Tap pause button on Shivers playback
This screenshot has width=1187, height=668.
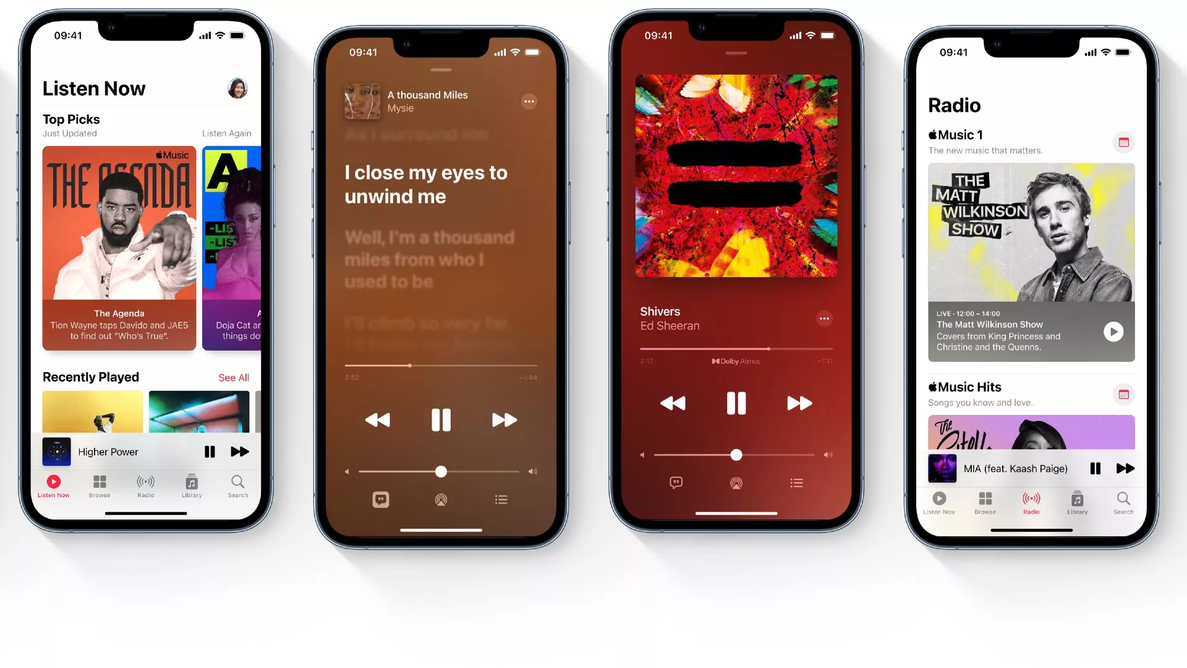735,403
